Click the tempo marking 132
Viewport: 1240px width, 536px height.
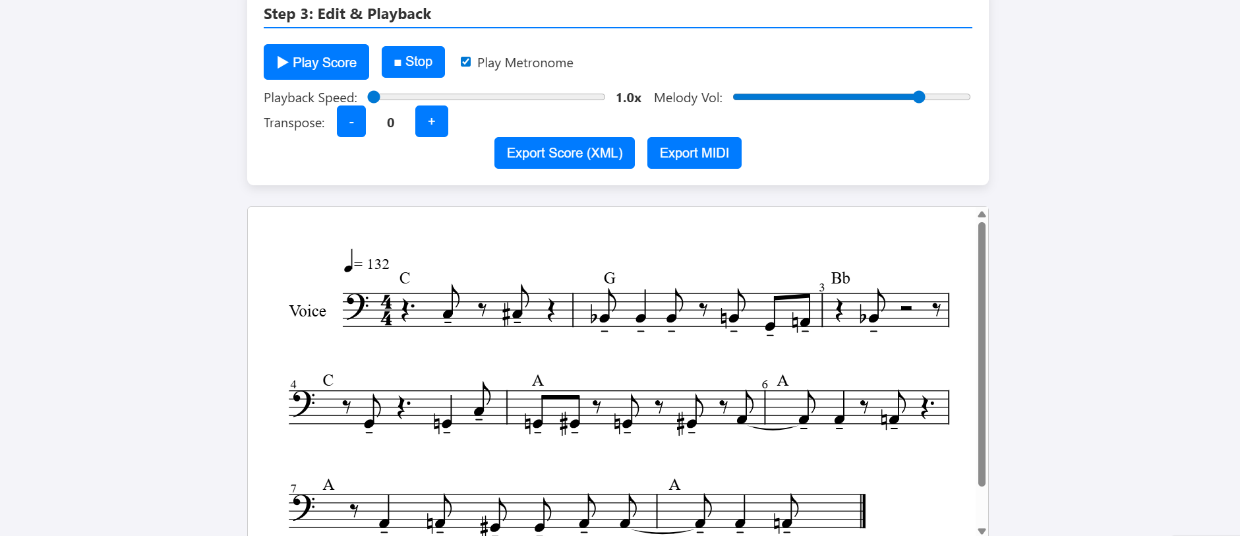378,264
